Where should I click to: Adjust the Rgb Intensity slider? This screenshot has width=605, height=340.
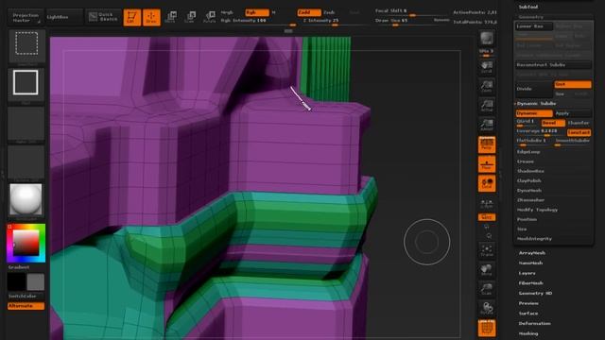click(258, 21)
